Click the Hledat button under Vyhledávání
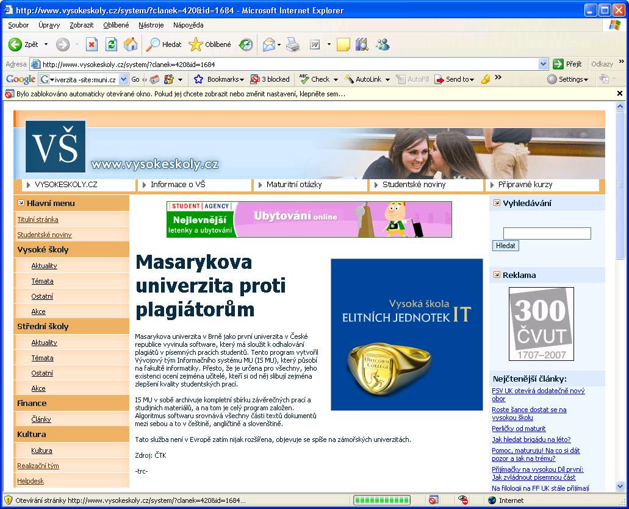The width and height of the screenshot is (629, 509). point(505,246)
